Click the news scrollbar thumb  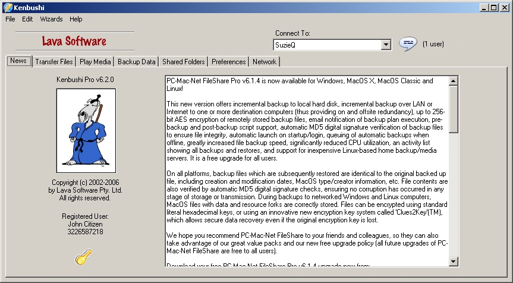click(453, 109)
